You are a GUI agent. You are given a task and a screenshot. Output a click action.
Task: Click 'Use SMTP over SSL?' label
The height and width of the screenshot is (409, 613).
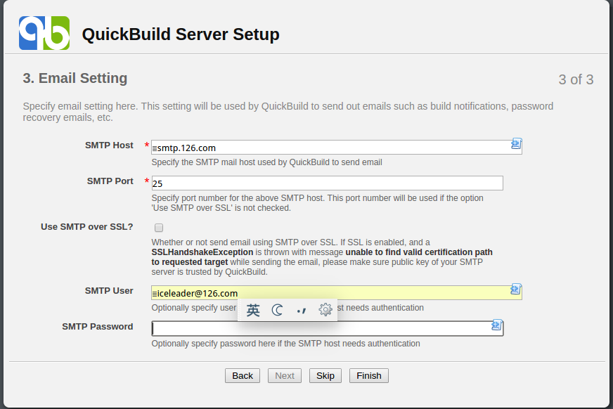coord(86,227)
